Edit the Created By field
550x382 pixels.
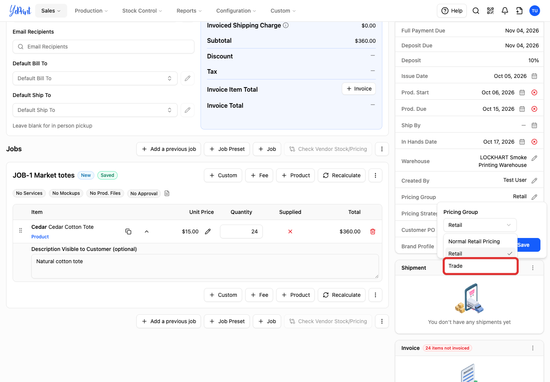pos(534,181)
